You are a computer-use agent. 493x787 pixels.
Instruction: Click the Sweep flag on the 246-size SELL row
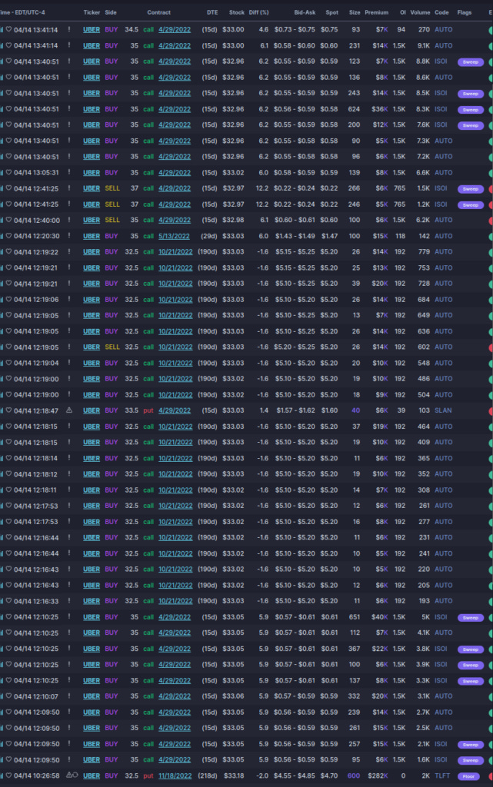click(471, 204)
